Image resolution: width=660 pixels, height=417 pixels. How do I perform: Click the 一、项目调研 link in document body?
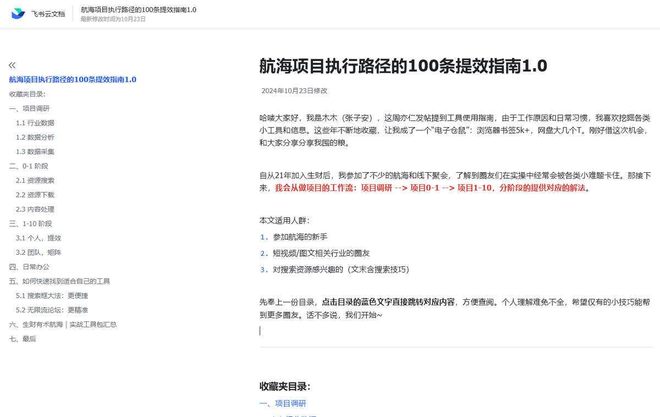[x=283, y=403]
